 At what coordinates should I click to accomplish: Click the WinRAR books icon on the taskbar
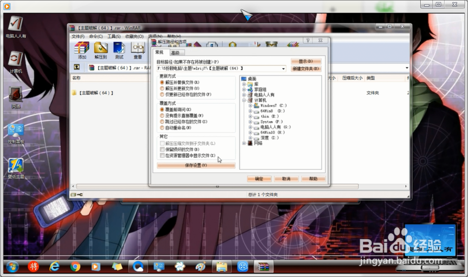[263, 266]
